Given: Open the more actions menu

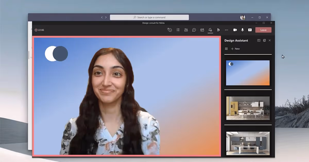Looking at the screenshot, I should 226,30.
